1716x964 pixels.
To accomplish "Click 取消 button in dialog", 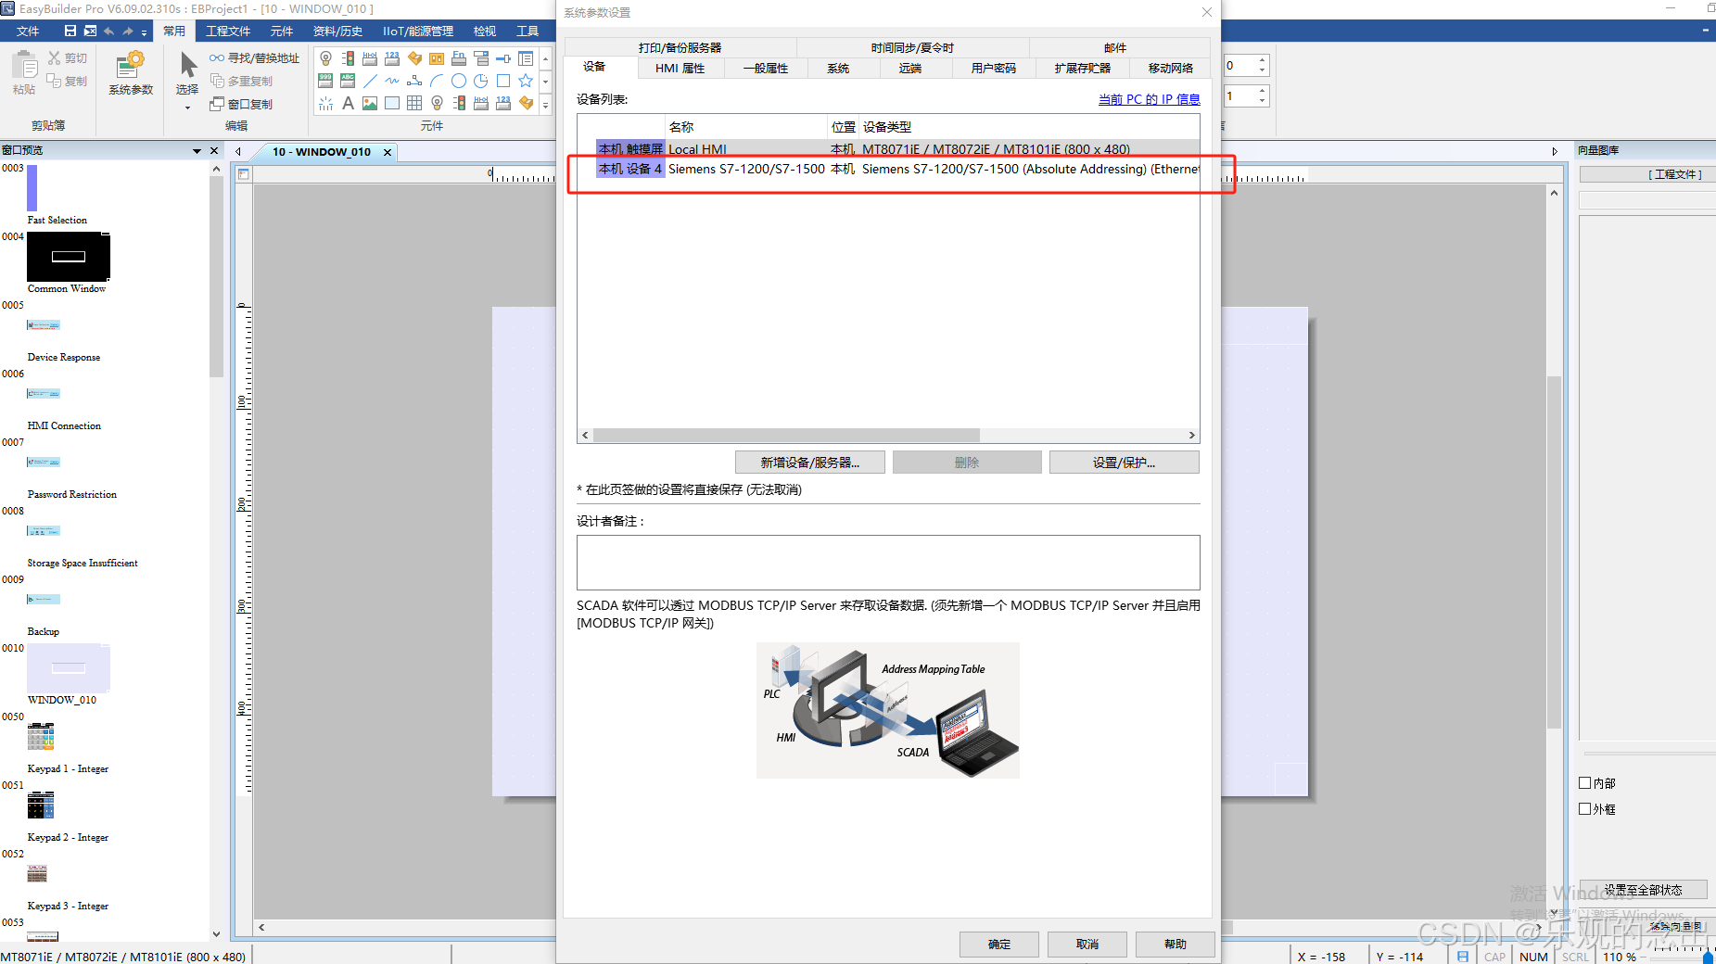I will point(1087,944).
